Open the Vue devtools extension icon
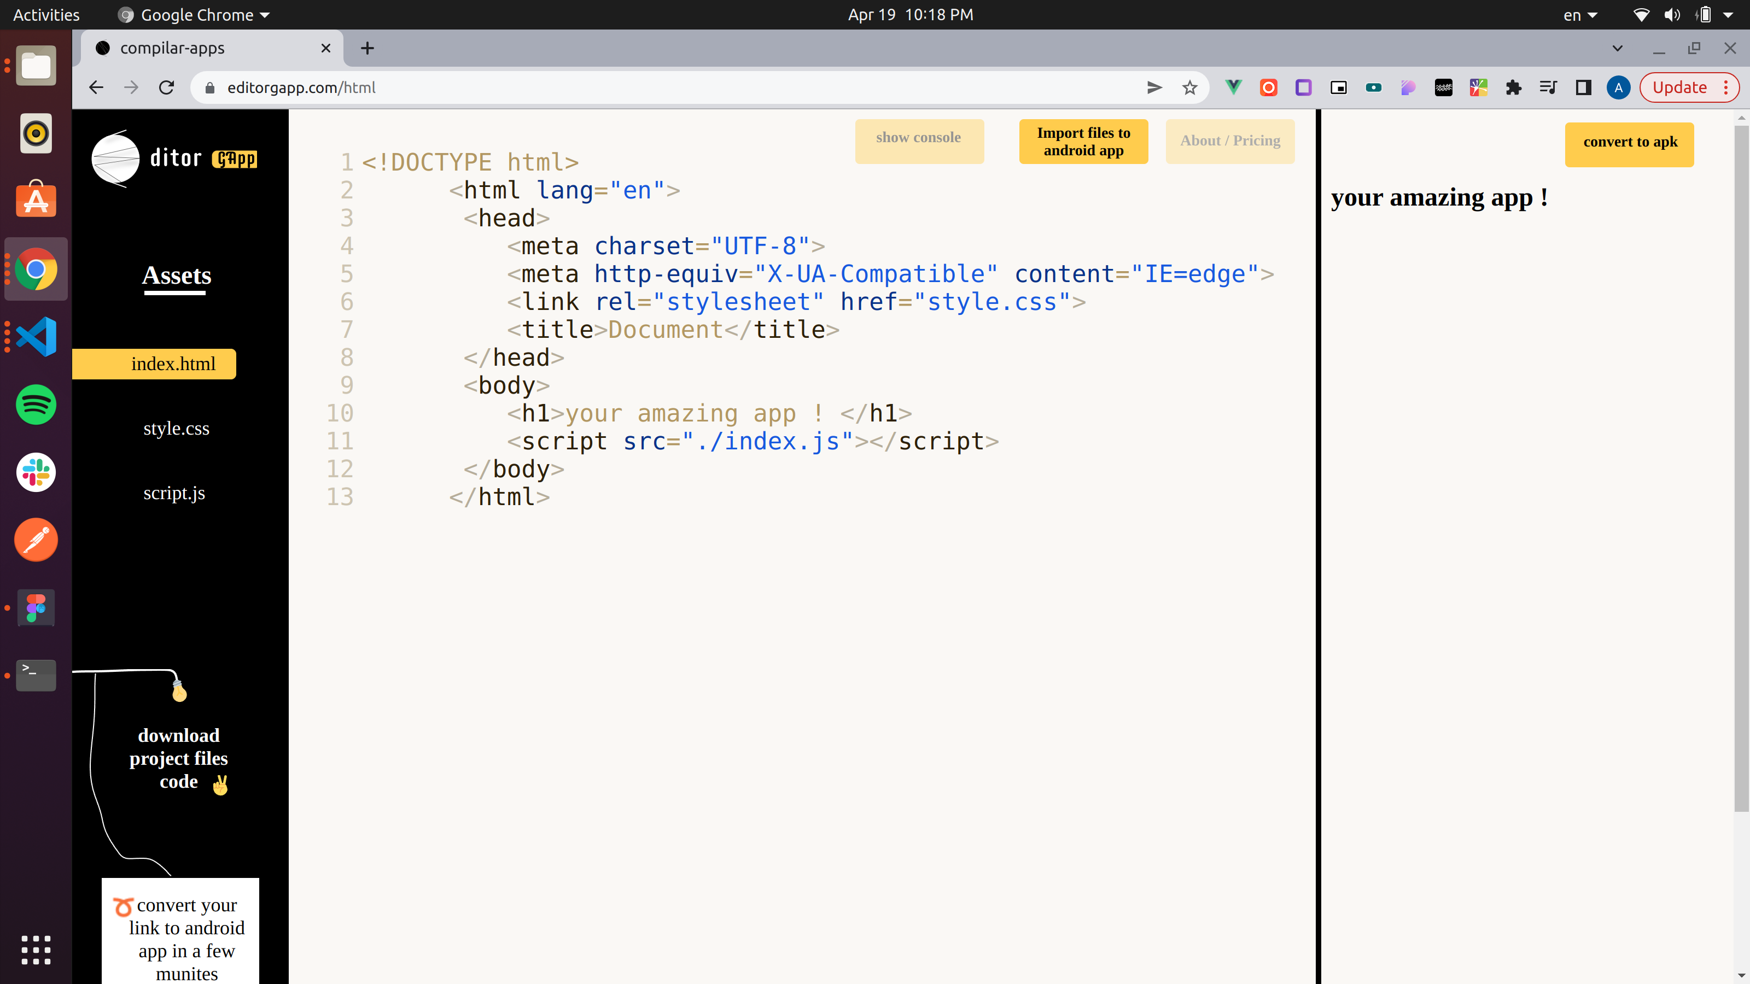The image size is (1750, 984). (1234, 87)
